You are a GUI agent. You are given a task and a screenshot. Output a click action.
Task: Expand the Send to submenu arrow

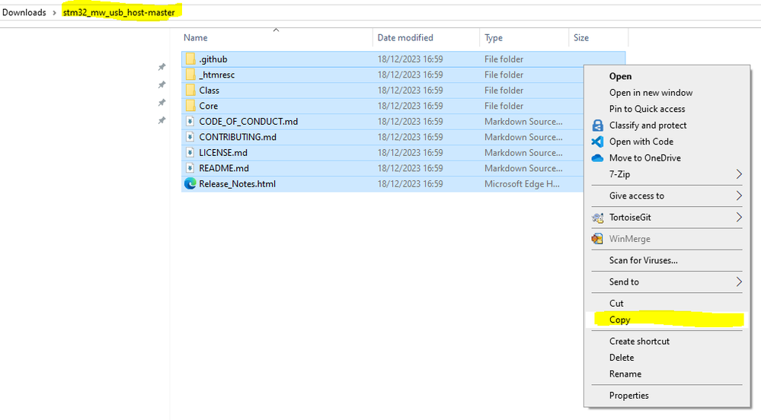coord(739,282)
